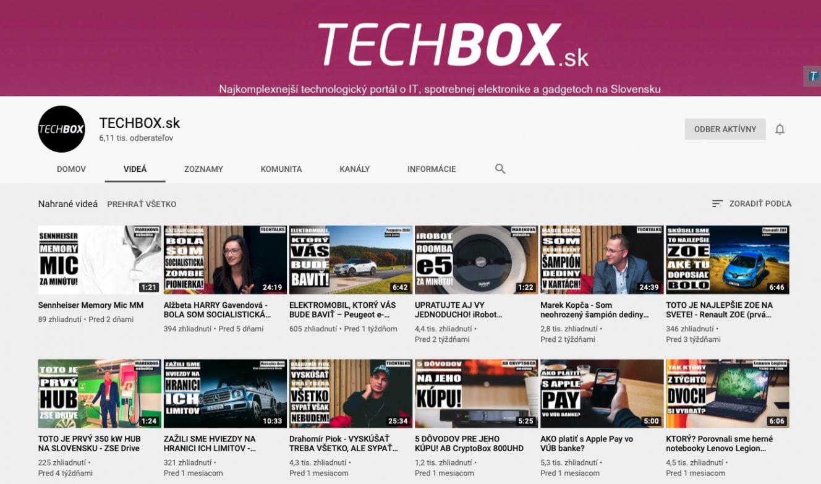
Task: Click title 'ZAŽILI SME HVIEZDY NA HRANICI'
Action: 210,444
